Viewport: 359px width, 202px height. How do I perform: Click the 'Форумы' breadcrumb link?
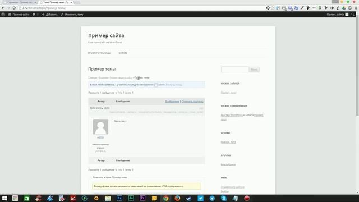103,77
